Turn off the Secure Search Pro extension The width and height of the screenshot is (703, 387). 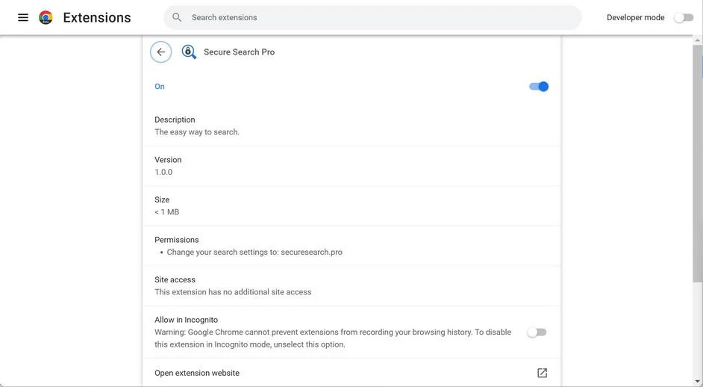pyautogui.click(x=539, y=87)
